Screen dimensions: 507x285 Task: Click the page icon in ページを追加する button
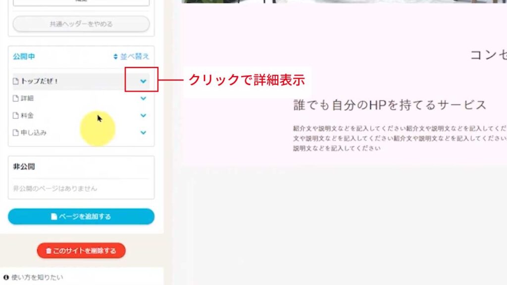54,217
